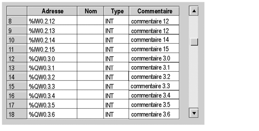The width and height of the screenshot is (259, 131).
Task: Click the scroll up arrow button
Action: pos(194,12)
